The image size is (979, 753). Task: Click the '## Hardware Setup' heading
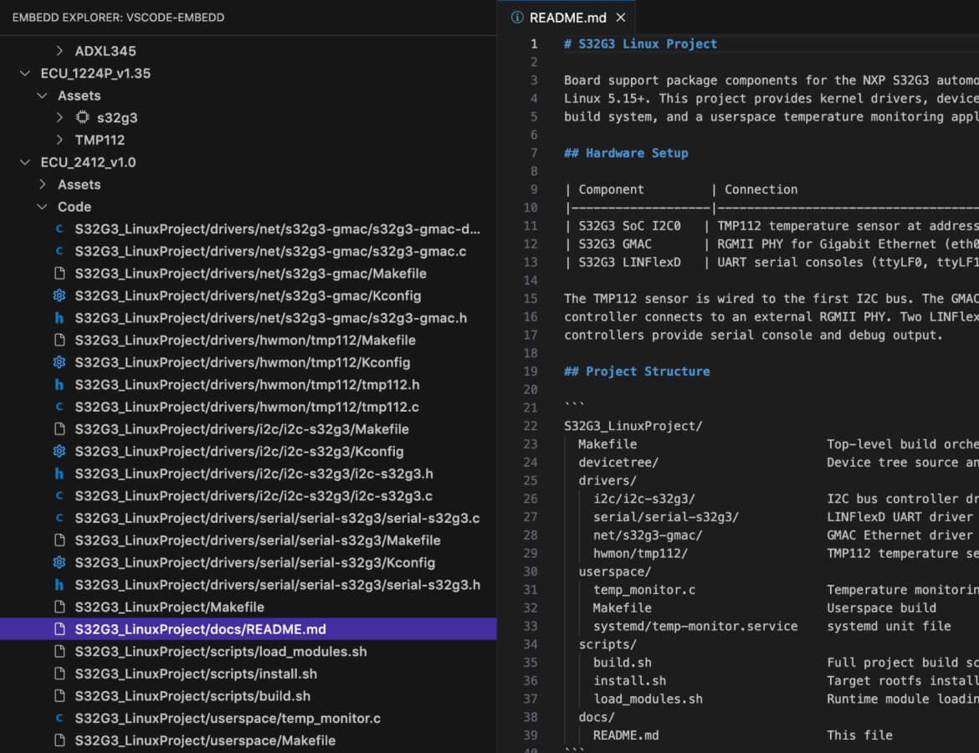pyautogui.click(x=626, y=153)
